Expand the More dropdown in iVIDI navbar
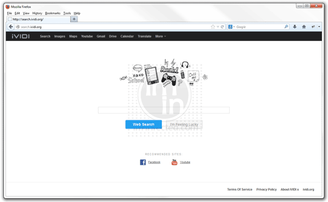Image resolution: width=328 pixels, height=202 pixels. [160, 36]
